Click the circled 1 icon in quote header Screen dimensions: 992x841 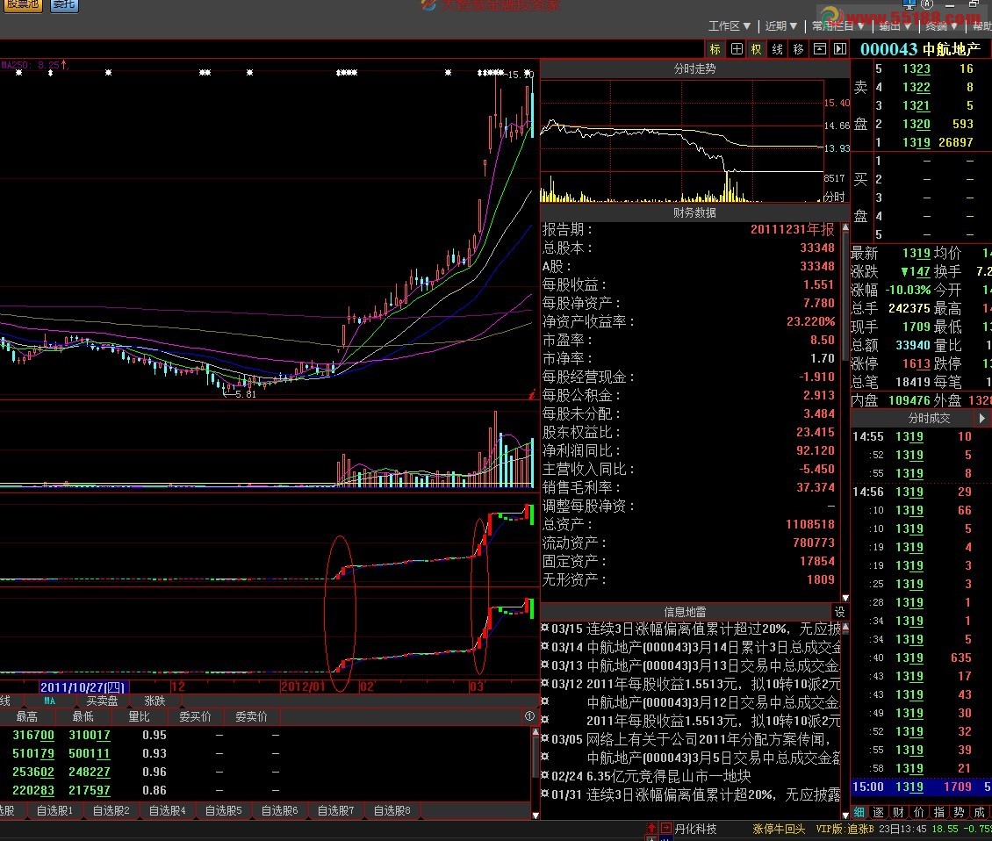[529, 716]
